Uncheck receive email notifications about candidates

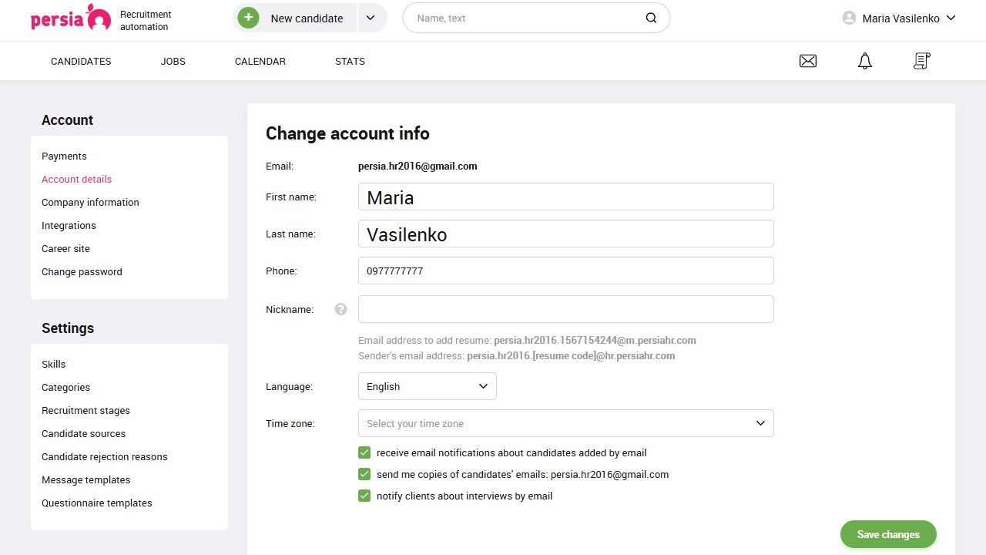(x=364, y=452)
